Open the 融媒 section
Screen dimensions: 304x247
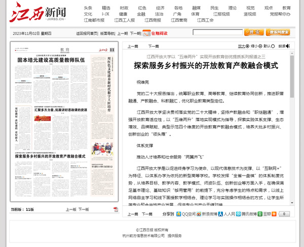tap(196, 8)
